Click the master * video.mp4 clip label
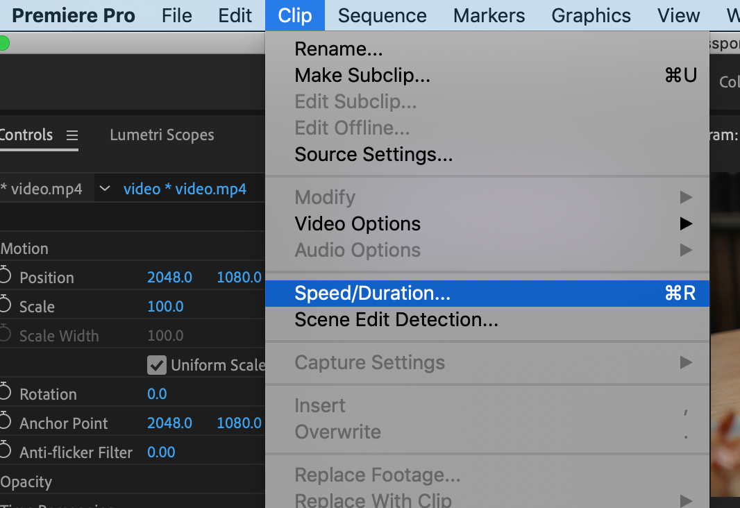740x508 pixels. tap(42, 189)
